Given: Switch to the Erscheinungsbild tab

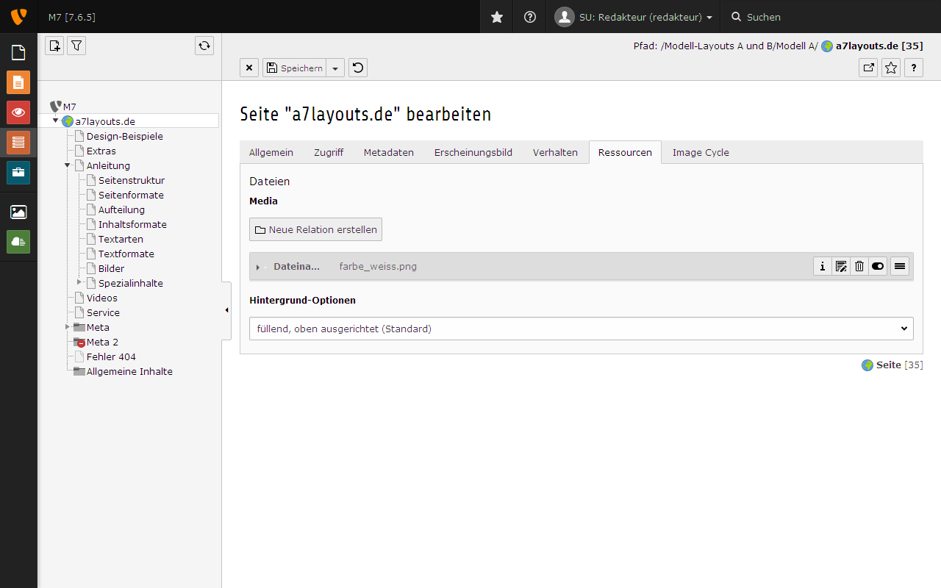Looking at the screenshot, I should pyautogui.click(x=473, y=152).
